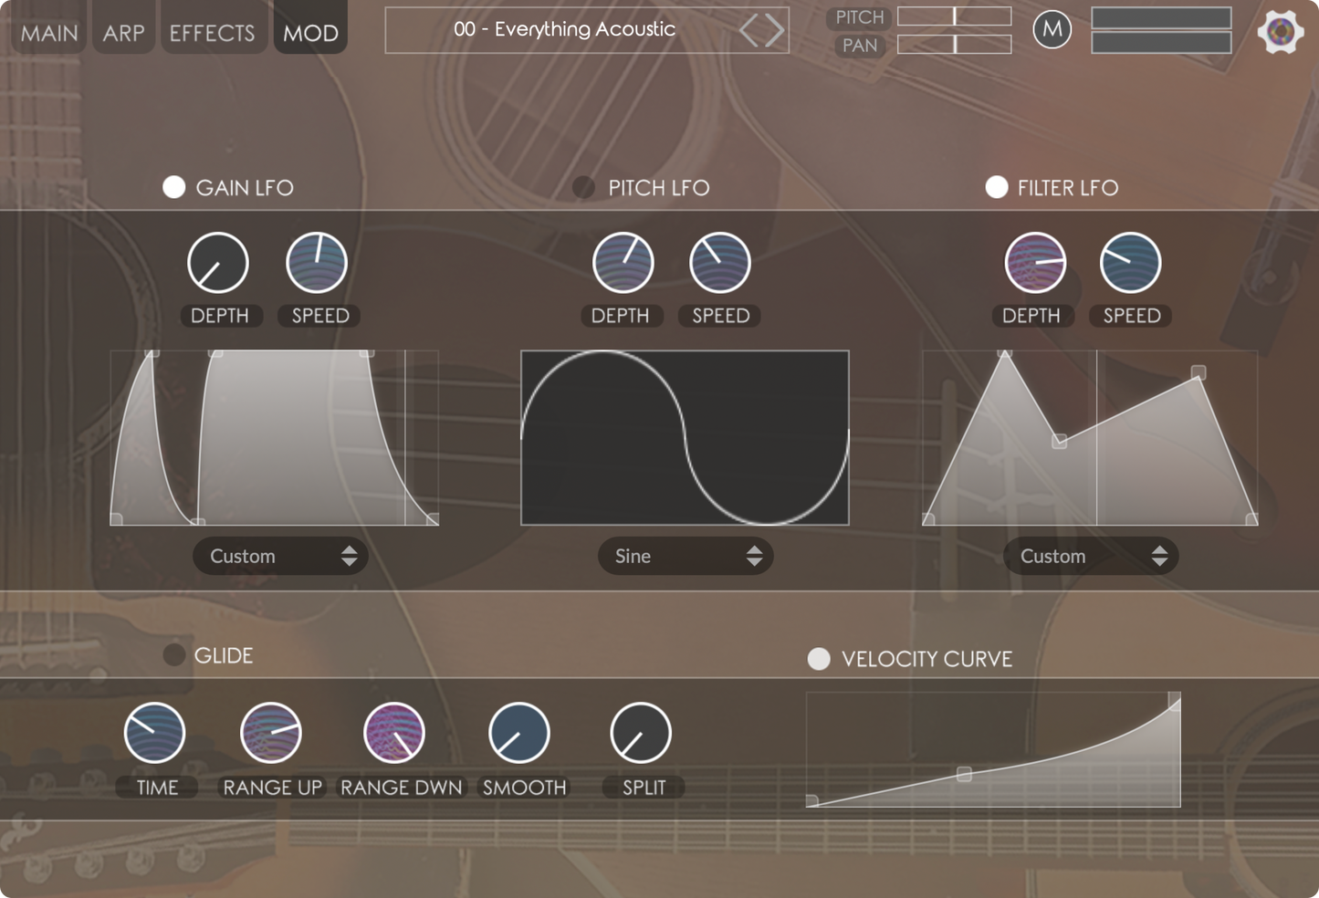Click the Glide Time knob

(154, 733)
